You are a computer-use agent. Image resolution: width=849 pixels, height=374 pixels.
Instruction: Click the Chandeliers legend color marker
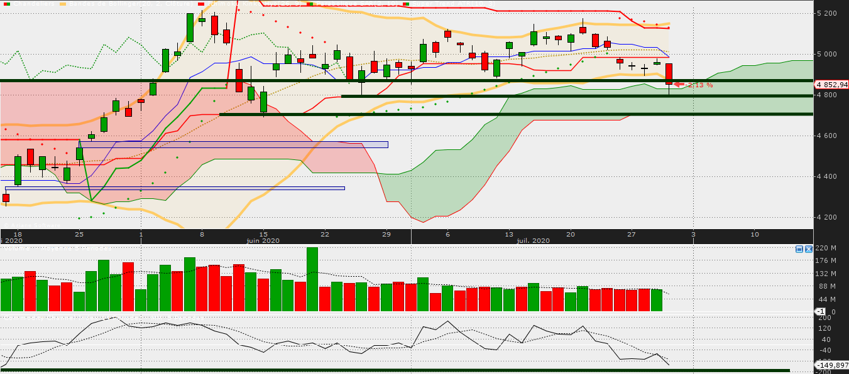click(7, 4)
